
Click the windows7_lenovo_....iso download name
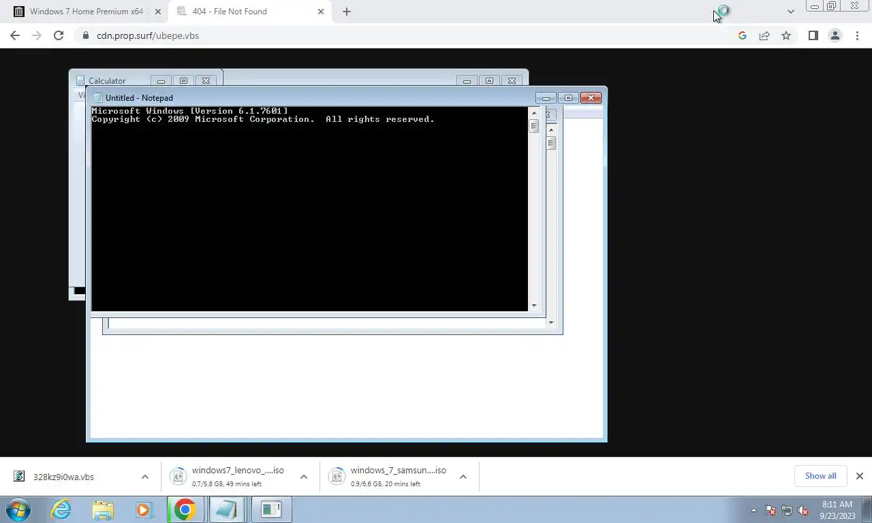point(238,471)
